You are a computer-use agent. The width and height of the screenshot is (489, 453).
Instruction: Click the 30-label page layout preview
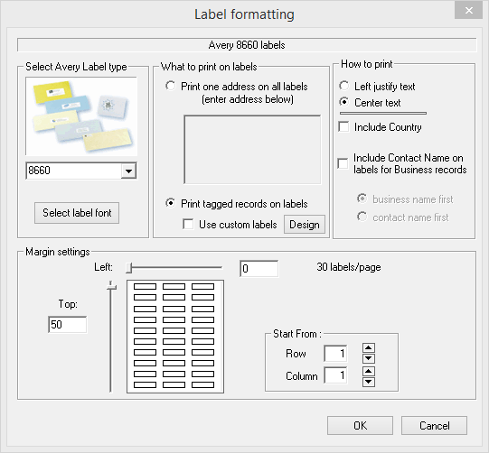pyautogui.click(x=175, y=337)
